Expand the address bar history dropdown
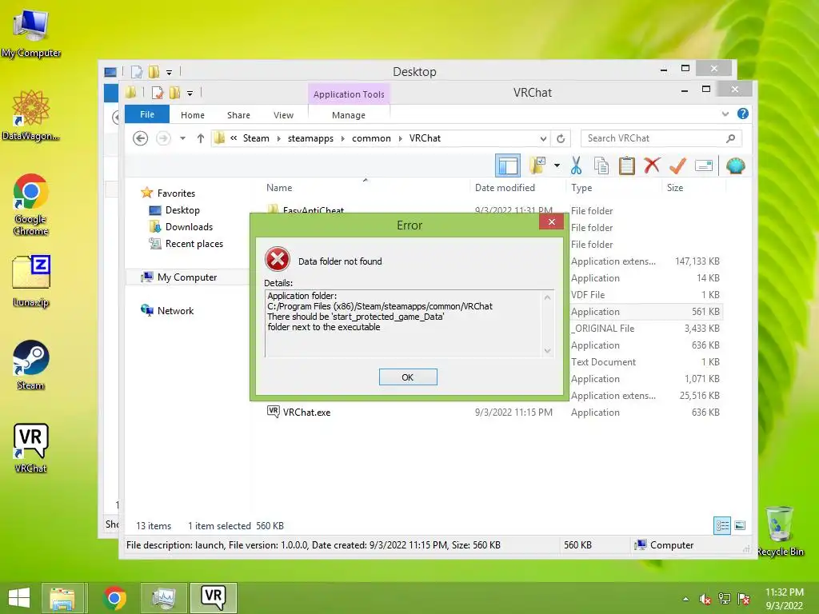Screen dimensions: 819x614 [x=543, y=138]
